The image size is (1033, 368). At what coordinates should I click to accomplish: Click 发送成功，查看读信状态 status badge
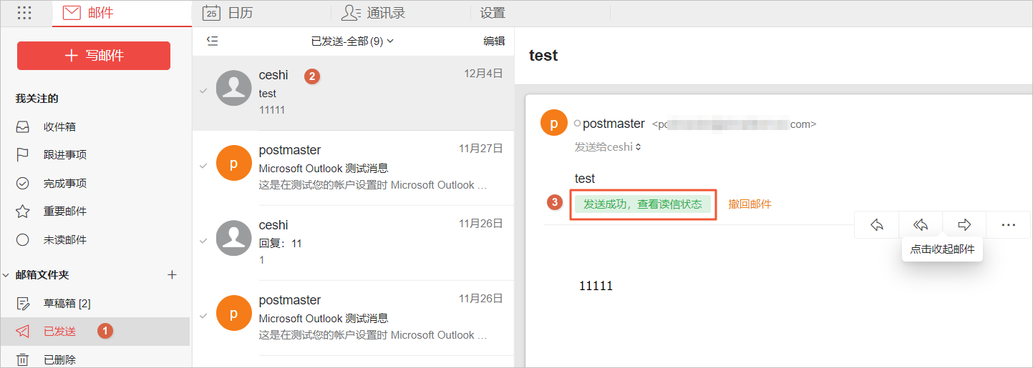[x=642, y=204]
